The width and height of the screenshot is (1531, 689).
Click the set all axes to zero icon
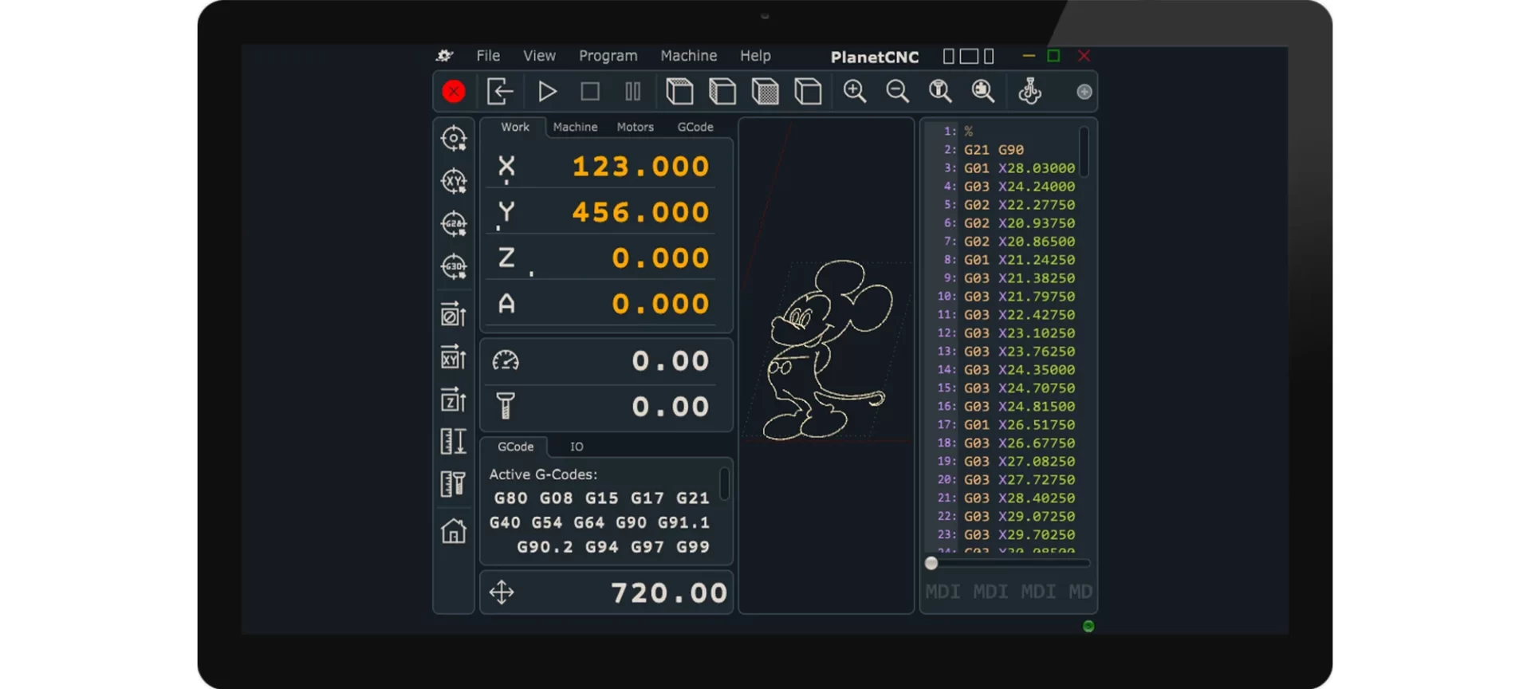point(454,314)
